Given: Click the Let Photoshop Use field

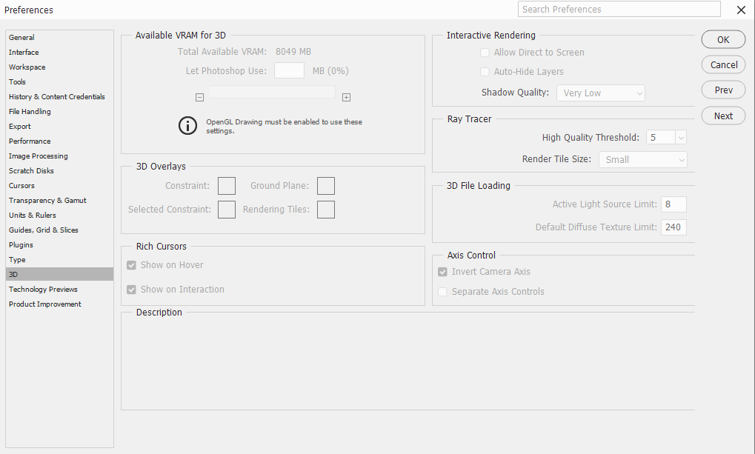Looking at the screenshot, I should (290, 70).
